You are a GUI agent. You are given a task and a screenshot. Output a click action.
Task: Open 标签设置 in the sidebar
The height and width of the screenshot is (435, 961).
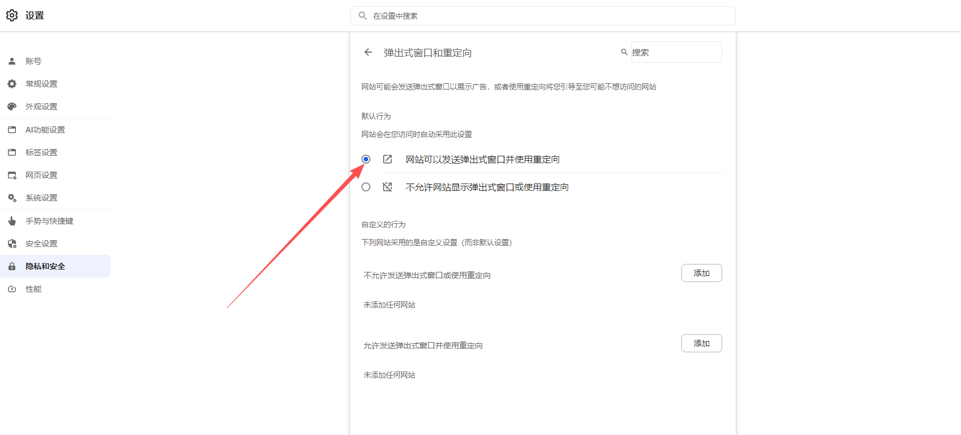56,152
